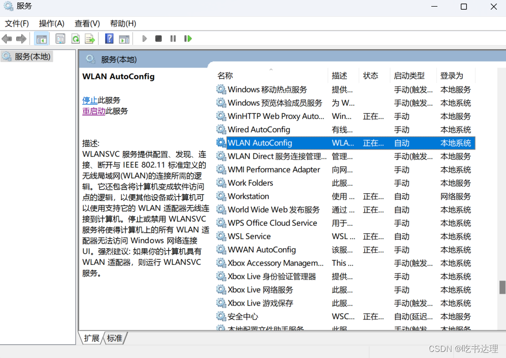Open the 帮助(H) menu
Image resolution: width=506 pixels, height=358 pixels.
pyautogui.click(x=123, y=23)
